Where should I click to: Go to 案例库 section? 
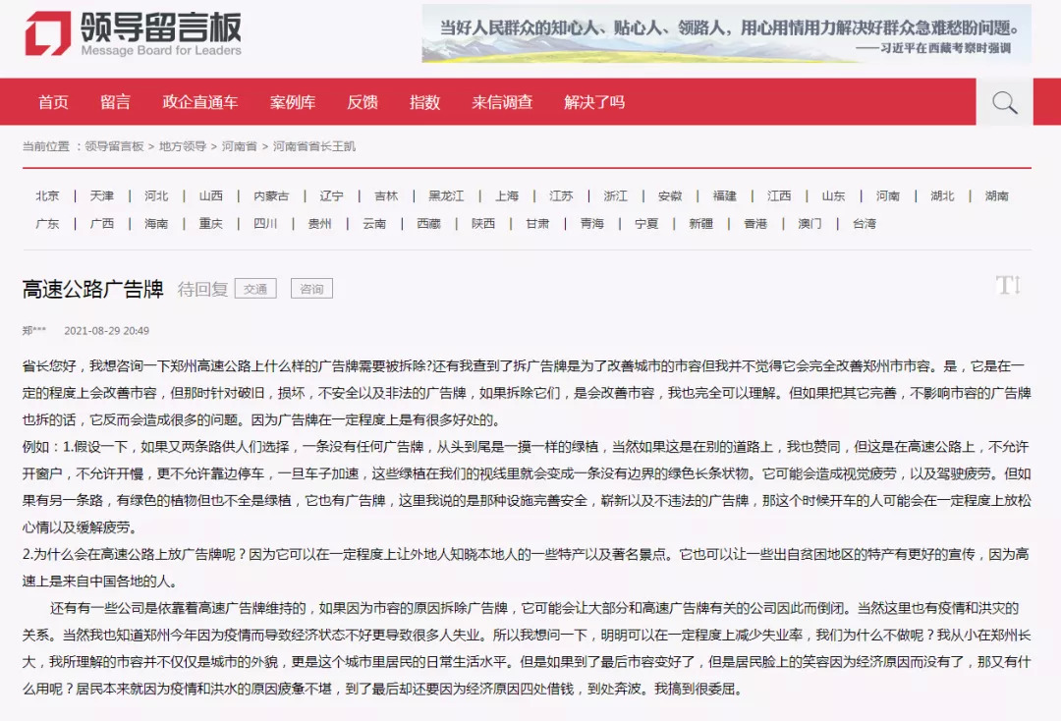[293, 102]
